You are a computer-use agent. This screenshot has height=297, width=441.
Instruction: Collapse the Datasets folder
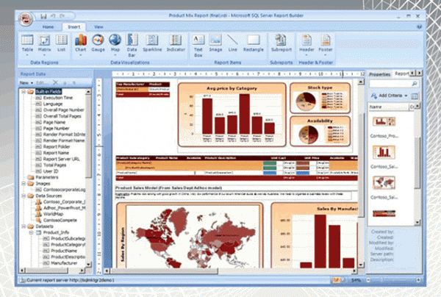click(24, 226)
